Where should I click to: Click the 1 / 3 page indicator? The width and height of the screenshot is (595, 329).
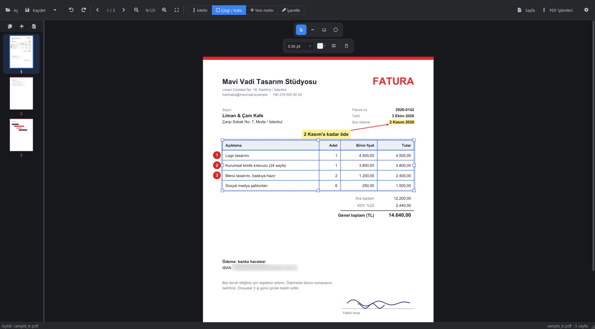click(111, 10)
